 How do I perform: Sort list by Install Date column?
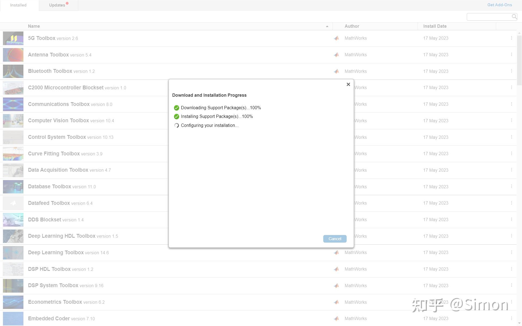(x=435, y=26)
